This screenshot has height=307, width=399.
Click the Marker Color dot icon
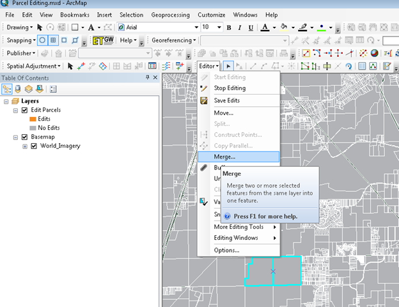[x=322, y=28]
